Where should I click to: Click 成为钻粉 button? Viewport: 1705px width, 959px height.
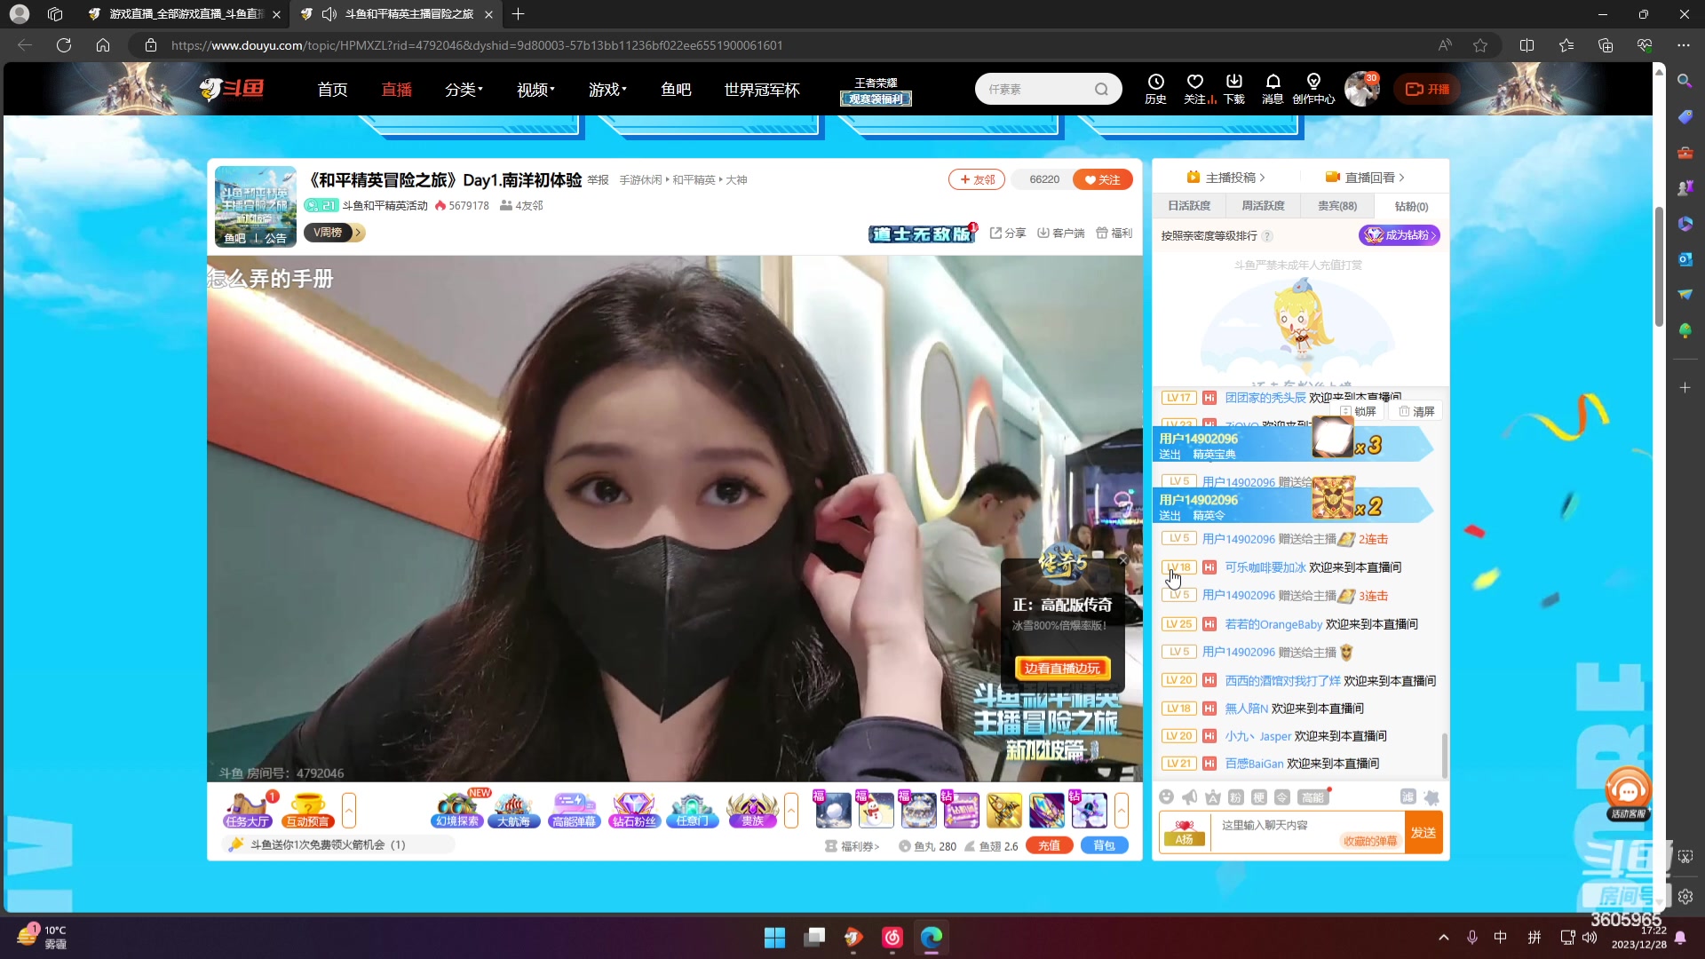pyautogui.click(x=1400, y=234)
